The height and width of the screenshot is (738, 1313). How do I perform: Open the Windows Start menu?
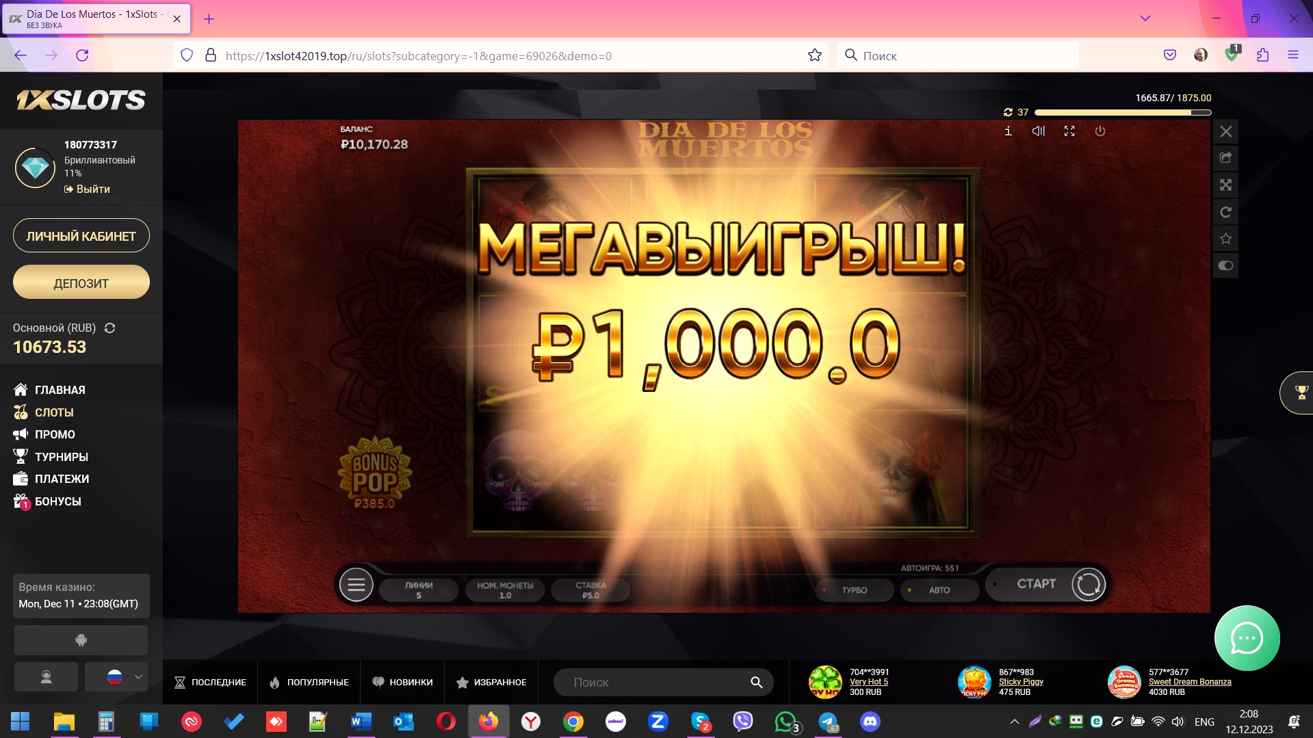click(20, 722)
